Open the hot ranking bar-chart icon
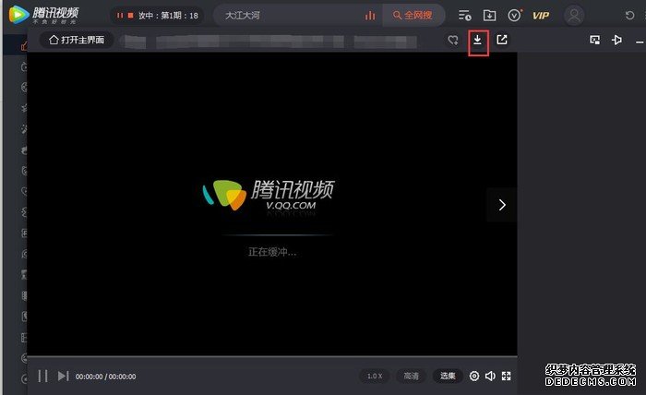646x395 pixels. coord(370,16)
